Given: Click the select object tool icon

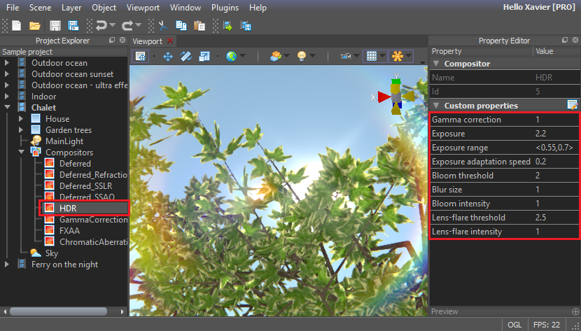Looking at the screenshot, I should click(140, 56).
